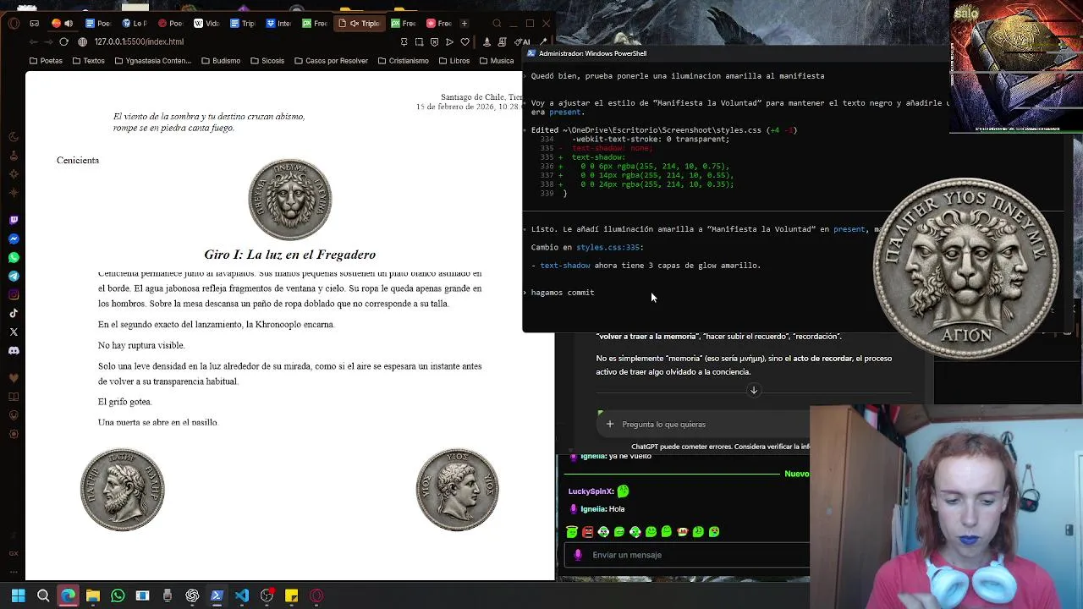Click the lion PNEUMA coin on page
The height and width of the screenshot is (609, 1083).
coord(289,200)
